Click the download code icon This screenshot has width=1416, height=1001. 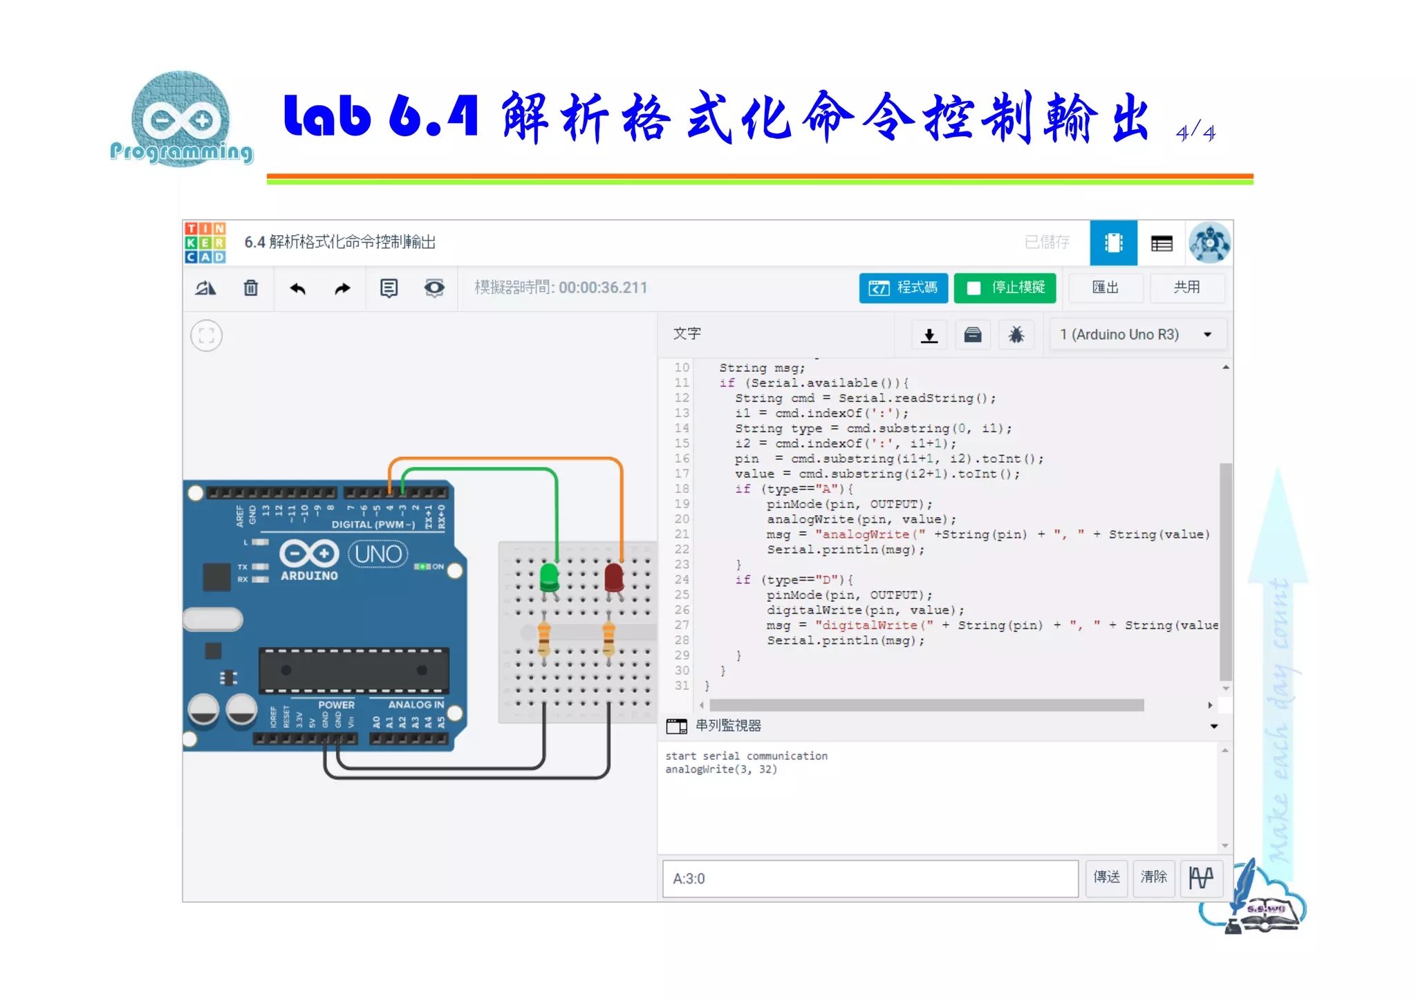pos(929,335)
